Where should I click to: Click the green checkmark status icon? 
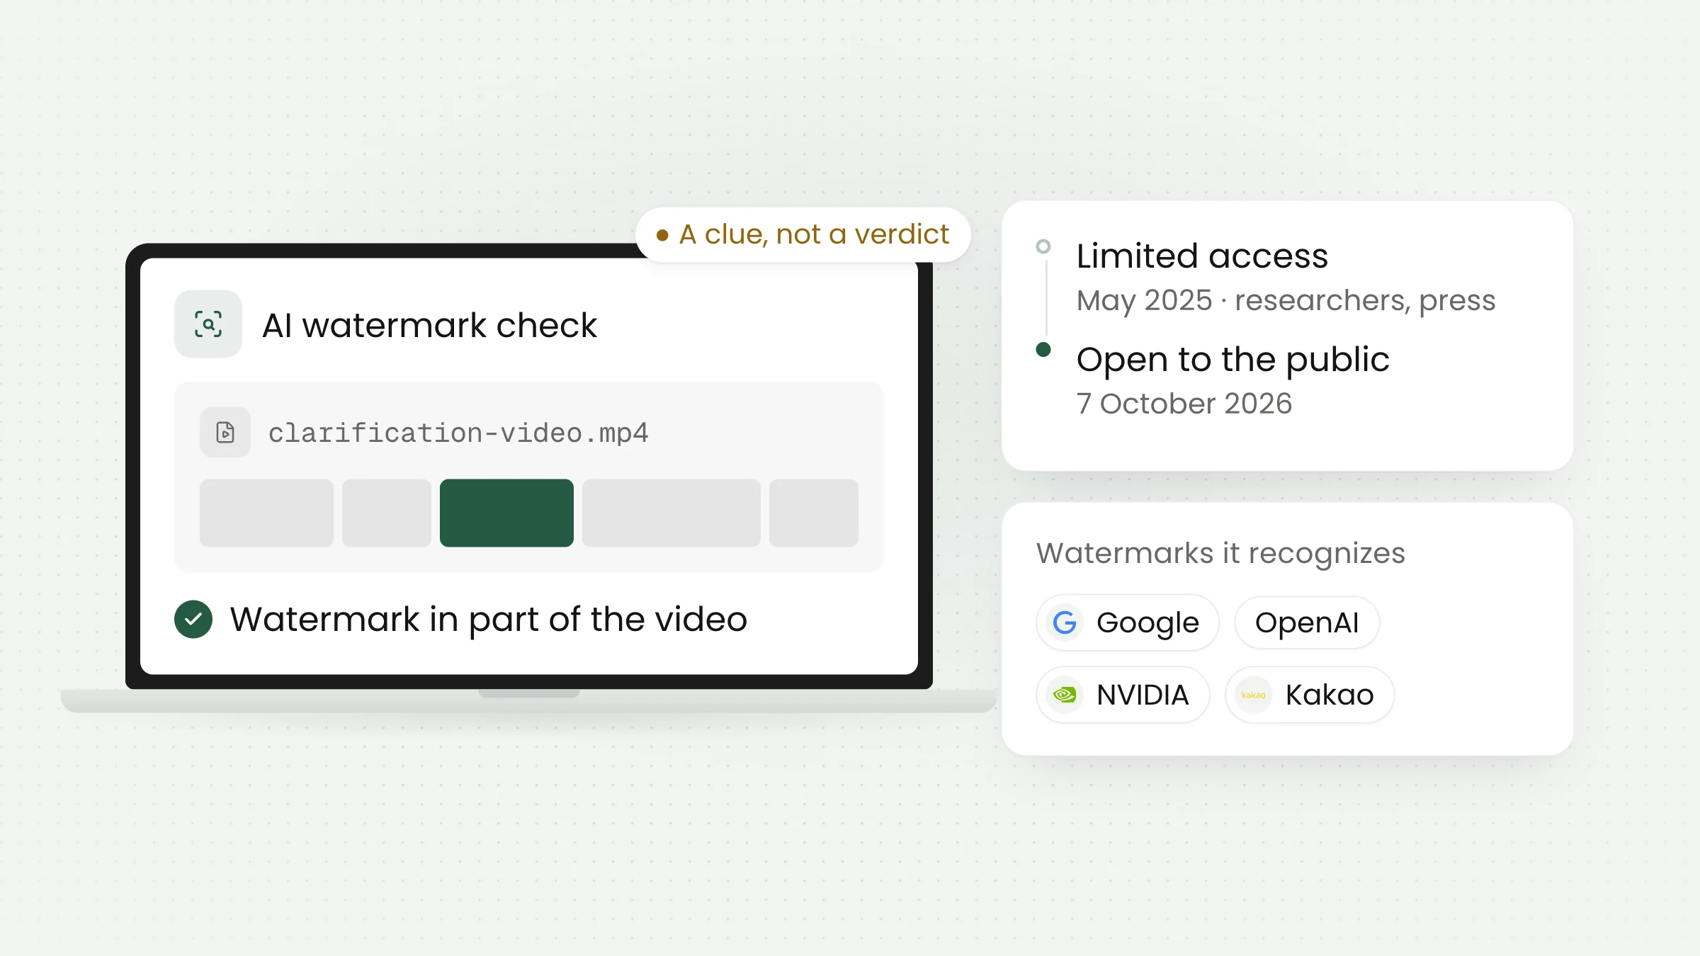193,620
